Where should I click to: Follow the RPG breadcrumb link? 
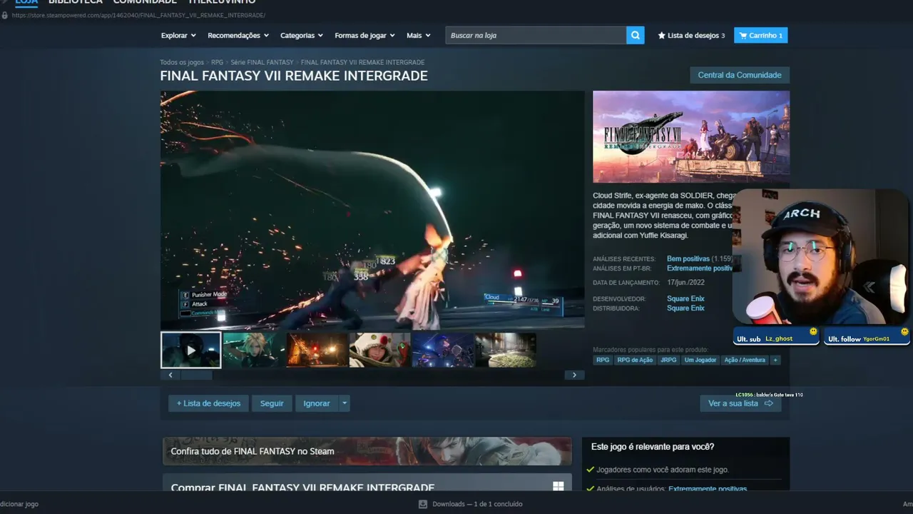pyautogui.click(x=217, y=63)
